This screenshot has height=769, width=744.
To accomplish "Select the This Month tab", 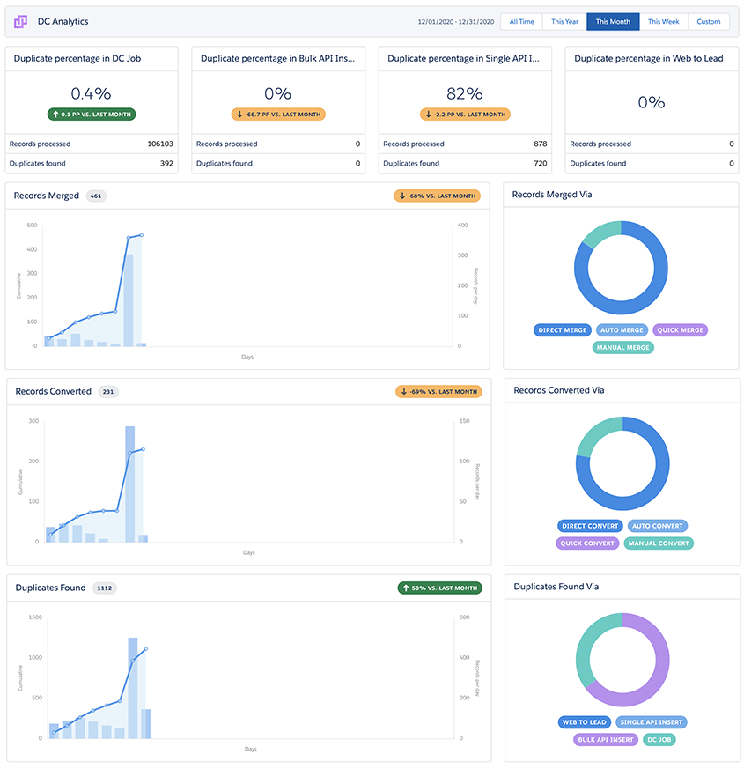I will [613, 21].
